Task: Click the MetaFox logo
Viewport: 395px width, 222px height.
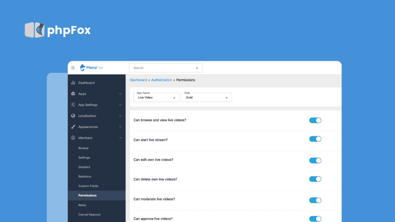Action: coord(91,68)
